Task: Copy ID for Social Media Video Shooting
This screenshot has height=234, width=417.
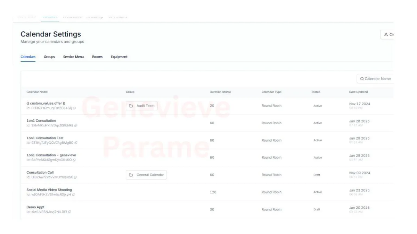Action: tap(73, 195)
